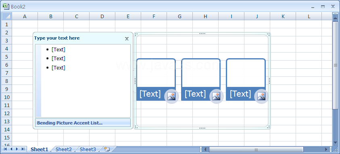Screen dimensions: 340x154
Task: Click the SmartArt bottom-middle sizing handle
Action: [x=202, y=128]
